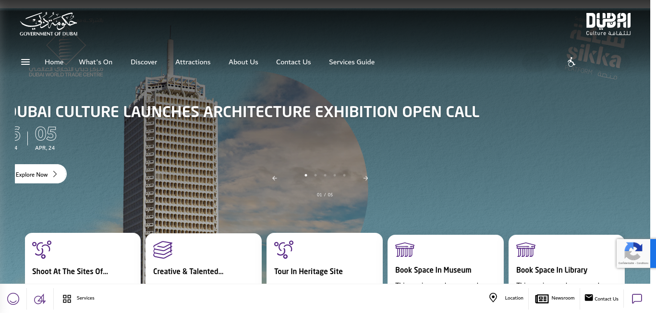Click the 05 APR, 24 date

[46, 138]
